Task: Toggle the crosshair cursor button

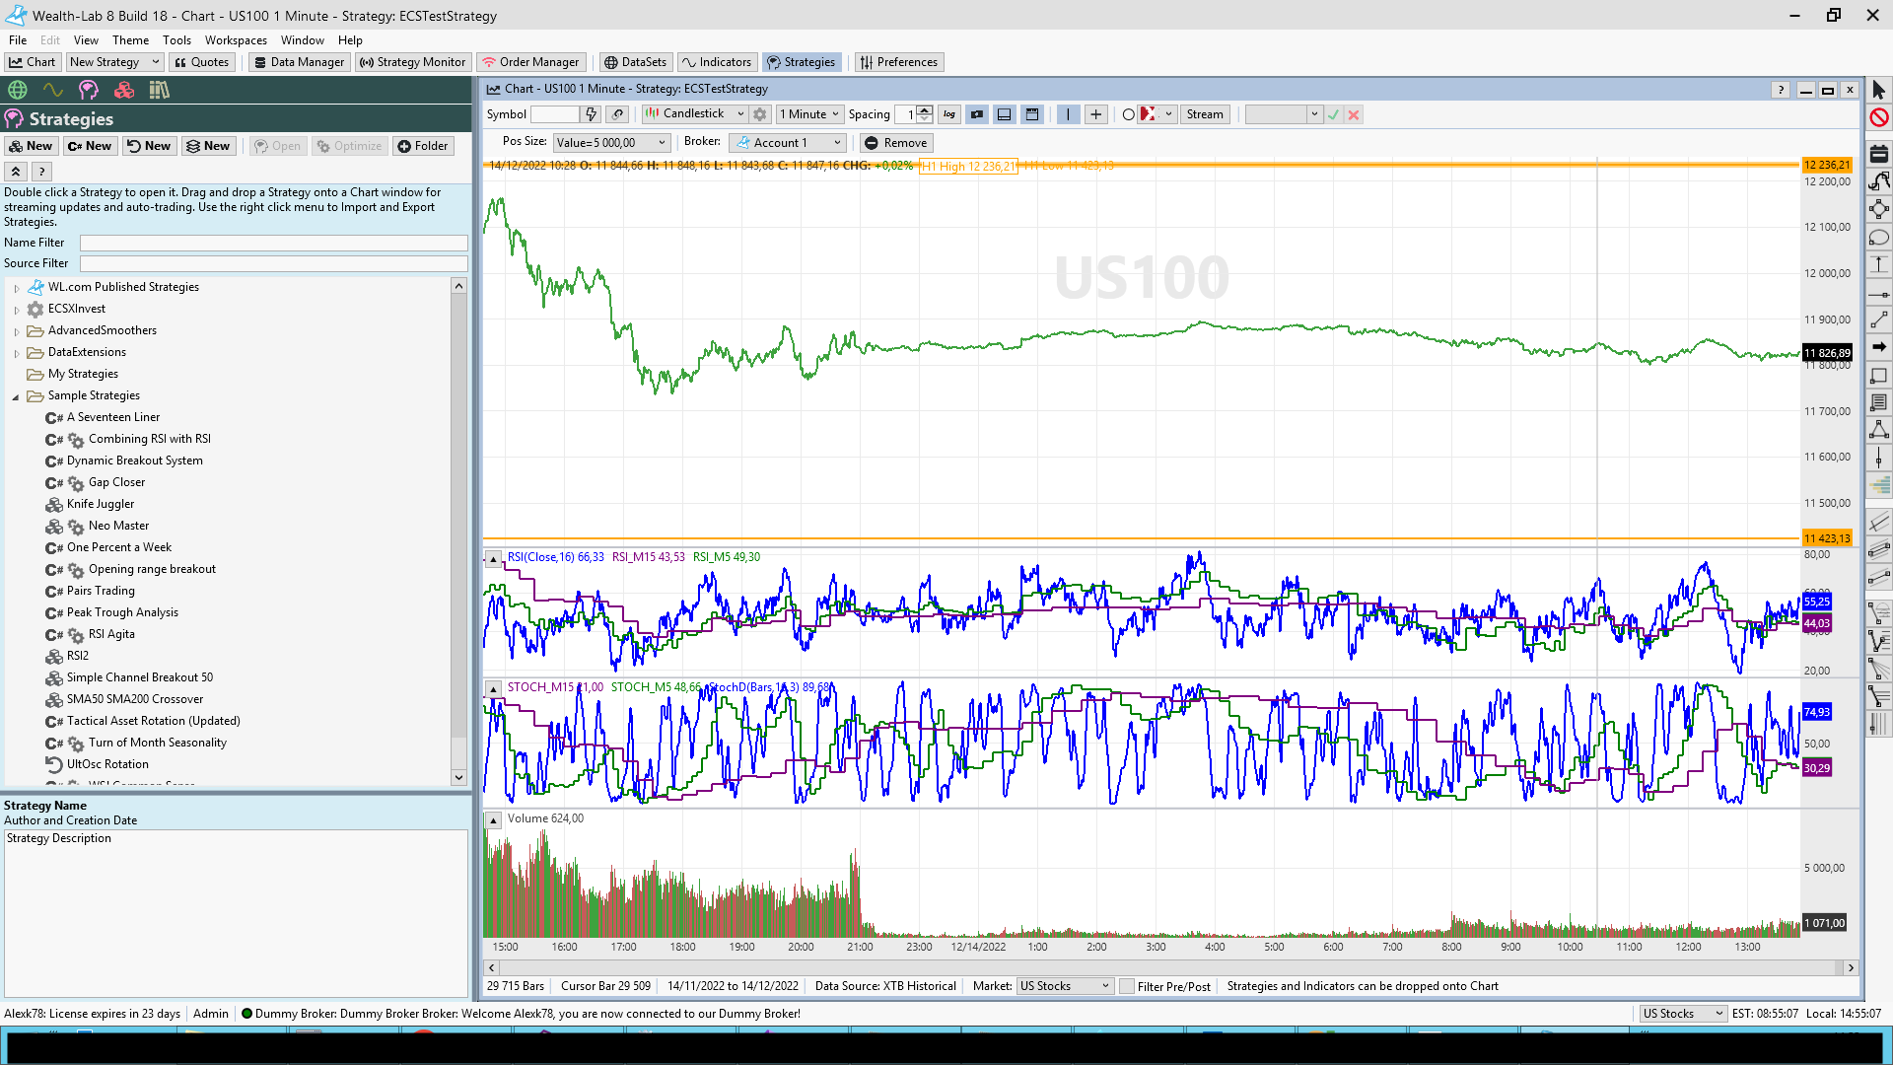Action: click(1095, 114)
